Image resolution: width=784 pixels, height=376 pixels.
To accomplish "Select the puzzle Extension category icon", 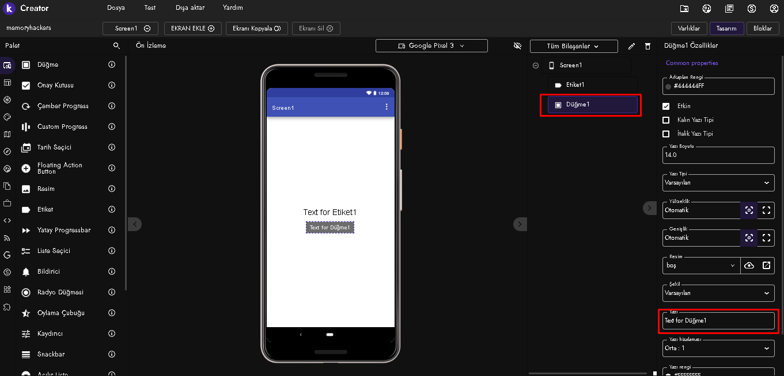I will click(7, 306).
